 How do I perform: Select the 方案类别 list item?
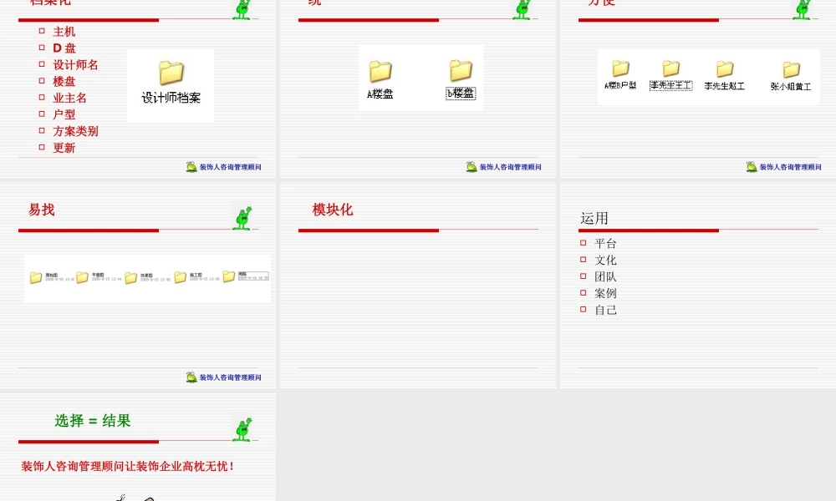[74, 131]
